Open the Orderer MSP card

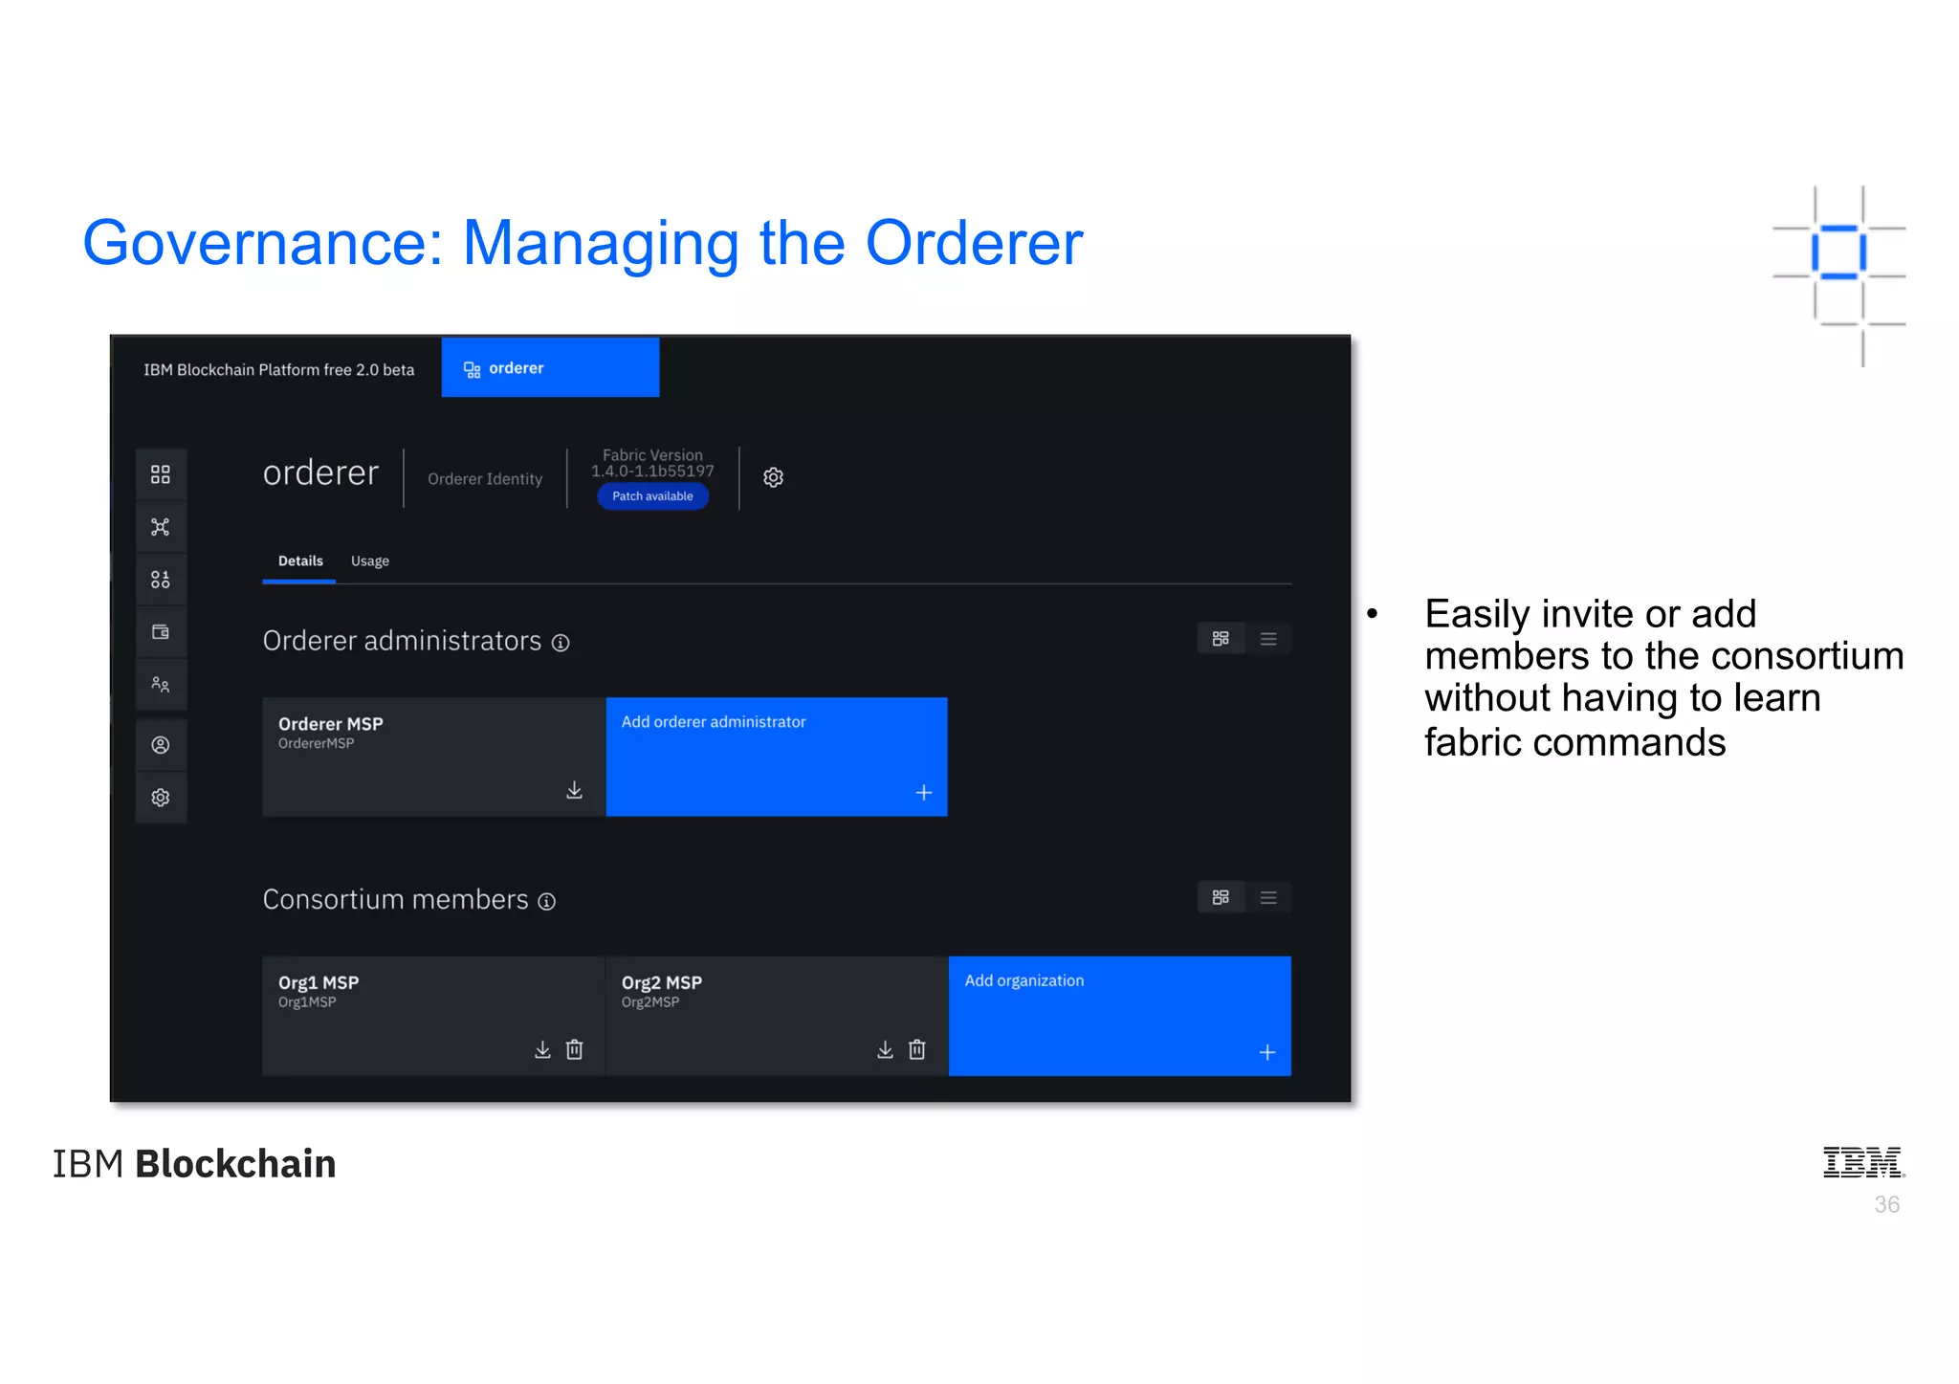(433, 757)
